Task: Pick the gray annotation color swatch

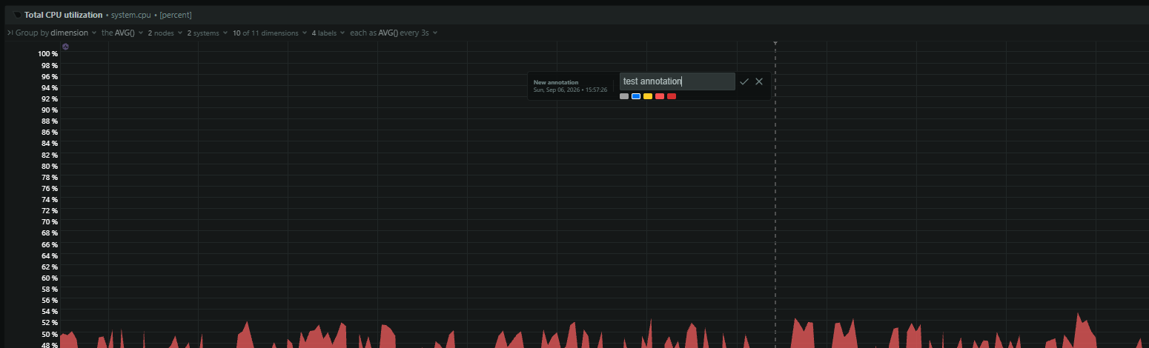Action: click(x=624, y=96)
